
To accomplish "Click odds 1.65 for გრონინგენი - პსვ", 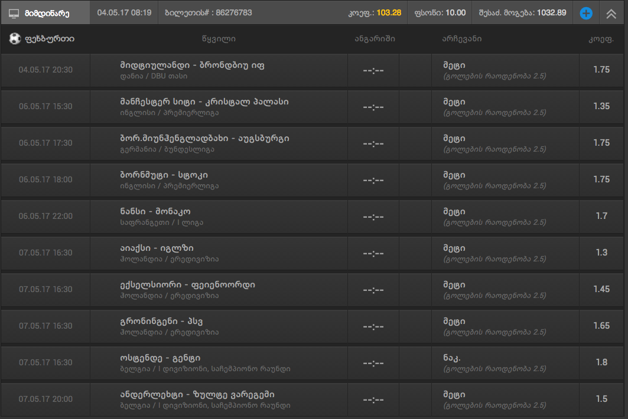I will pos(601,326).
